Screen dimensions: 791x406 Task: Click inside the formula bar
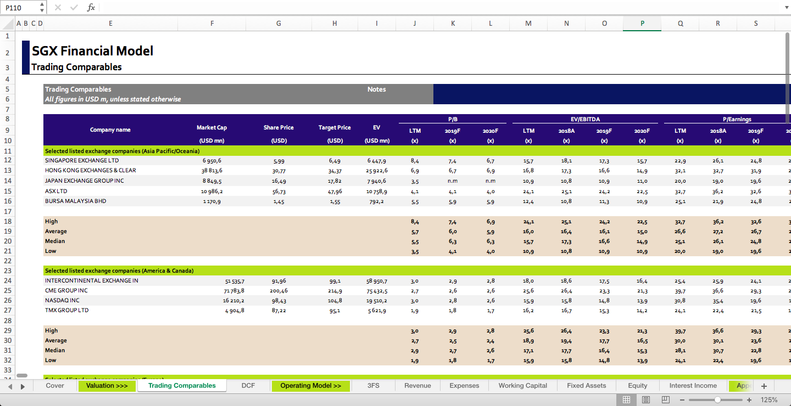point(439,8)
